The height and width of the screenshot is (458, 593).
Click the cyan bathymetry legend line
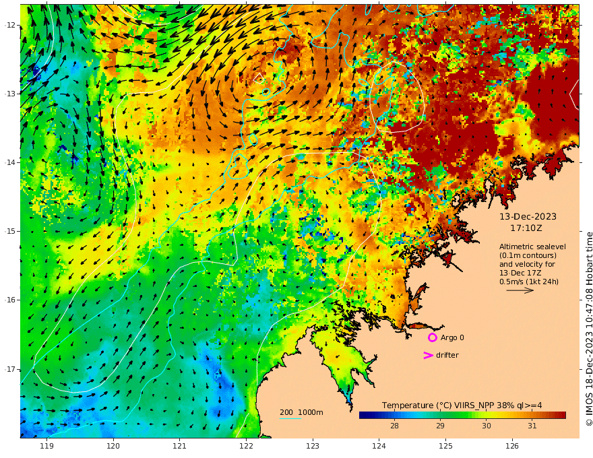[290, 418]
